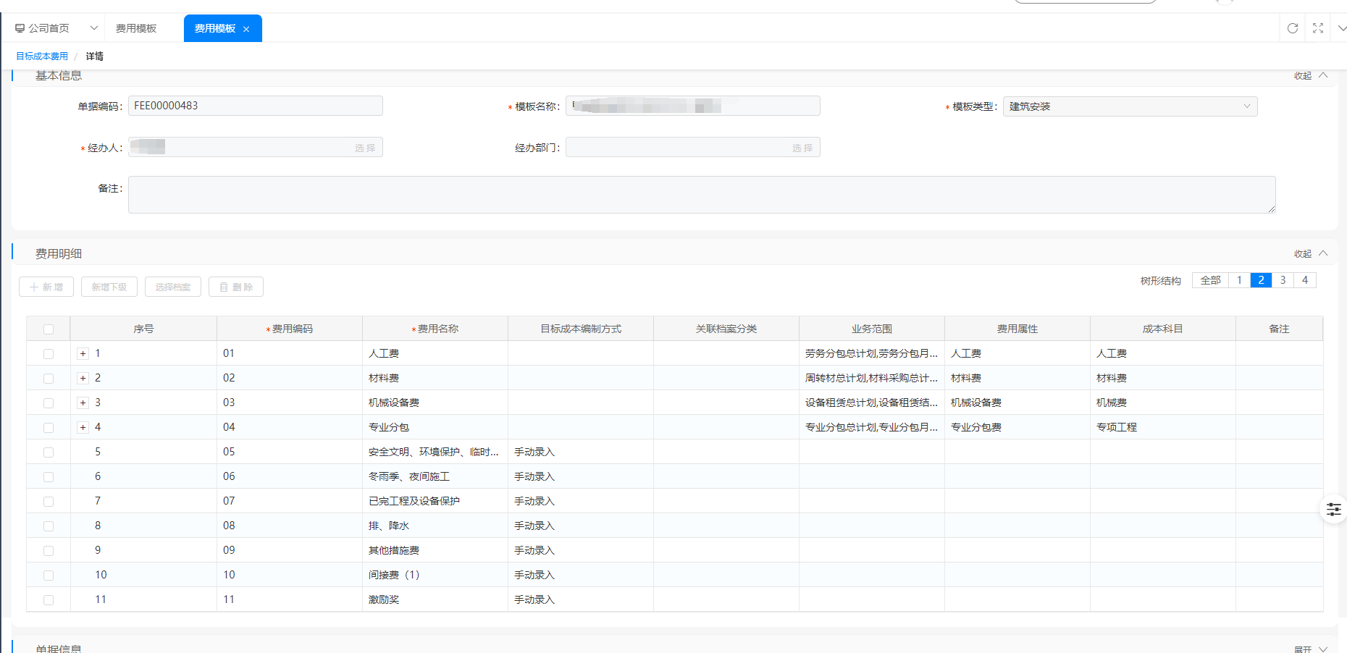Open the column settings slider icon

point(1334,510)
